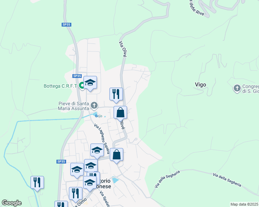
Task: Click the Pieve di Santa Maria Assunta church icon
Action: point(94,106)
